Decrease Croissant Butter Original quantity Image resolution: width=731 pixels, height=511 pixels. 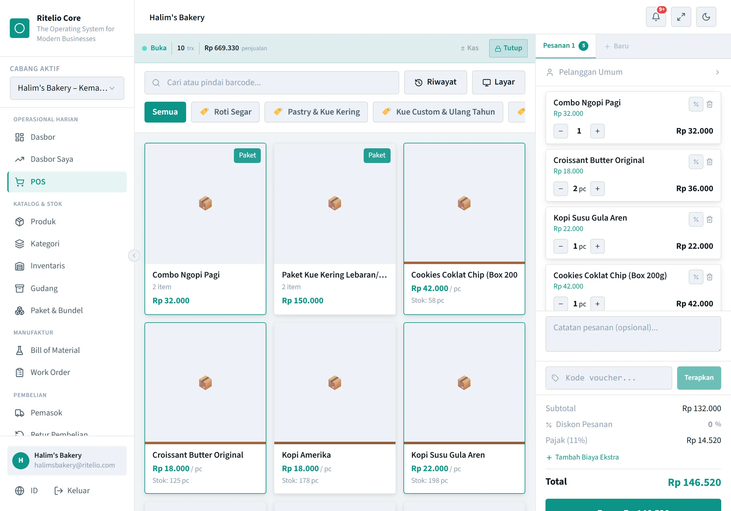561,189
